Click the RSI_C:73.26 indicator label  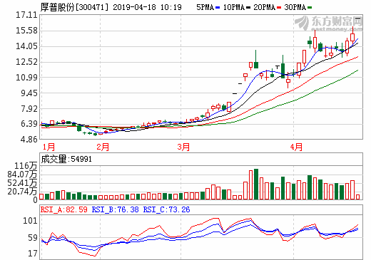pyautogui.click(x=166, y=209)
